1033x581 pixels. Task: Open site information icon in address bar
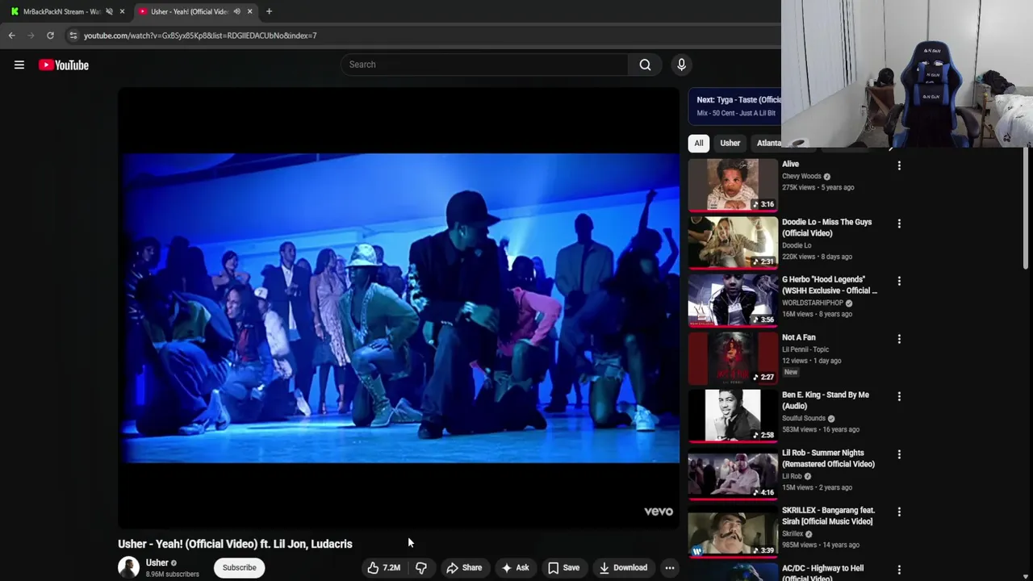pos(73,36)
